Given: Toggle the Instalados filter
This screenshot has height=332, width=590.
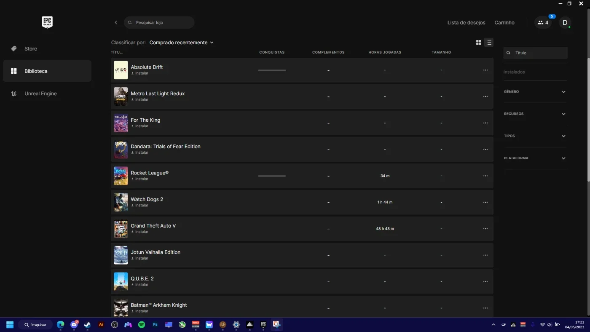Looking at the screenshot, I should [x=514, y=72].
